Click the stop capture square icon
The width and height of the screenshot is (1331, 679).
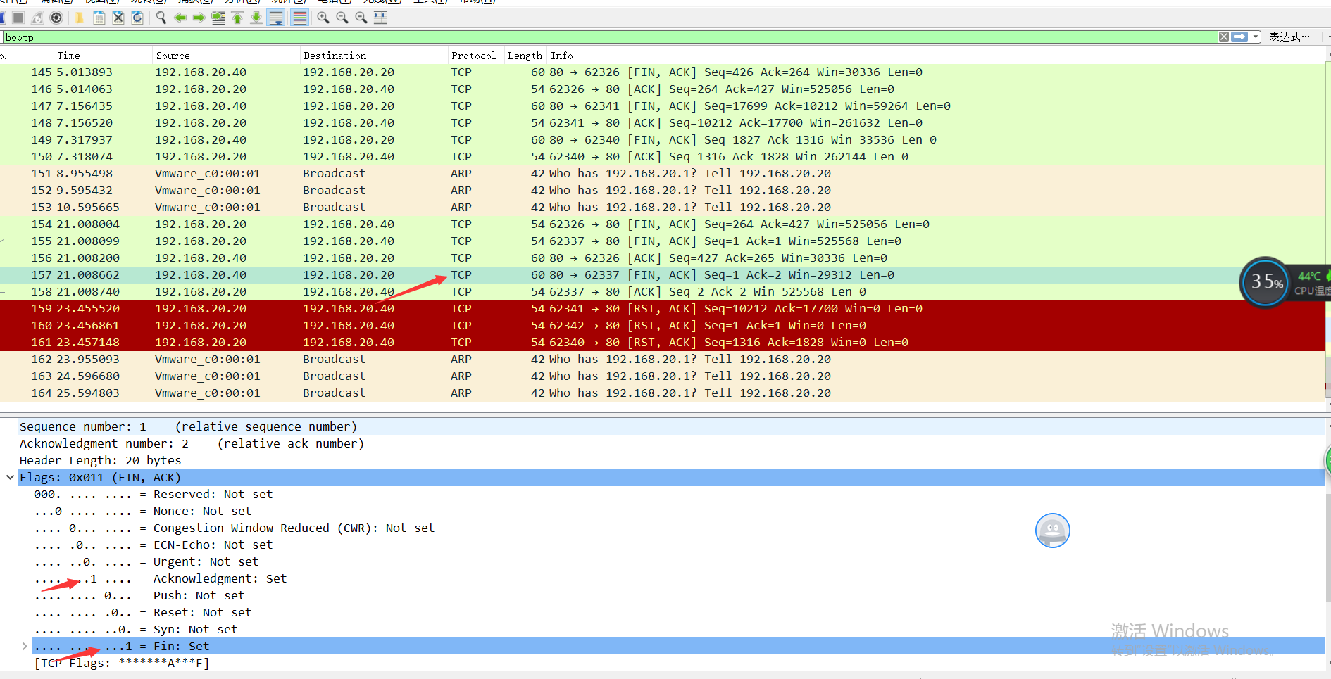(x=18, y=18)
